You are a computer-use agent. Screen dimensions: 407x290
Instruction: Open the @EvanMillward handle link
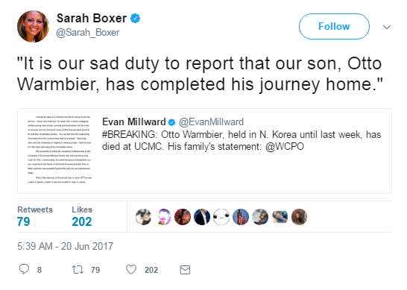tap(211, 122)
